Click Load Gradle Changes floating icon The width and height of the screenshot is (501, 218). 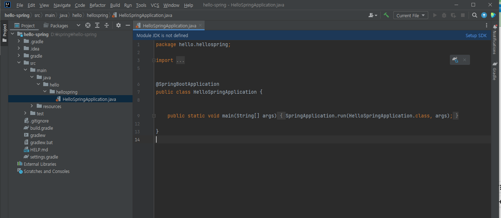pos(455,60)
